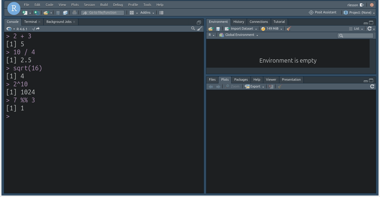Switch view via List dropdown
Viewport: 380px width, 197px height.
point(356,29)
